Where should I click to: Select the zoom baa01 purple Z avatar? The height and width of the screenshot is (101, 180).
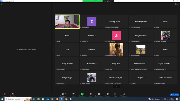click(x=92, y=22)
